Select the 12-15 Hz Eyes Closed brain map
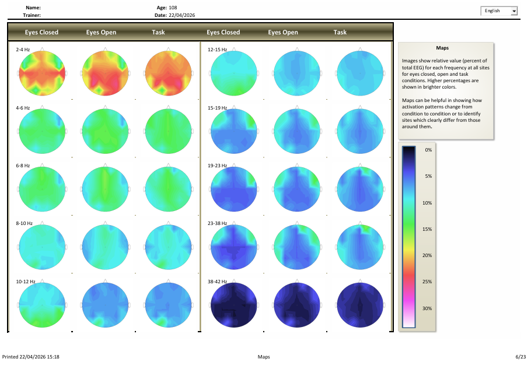This screenshot has height=369, width=531. [233, 73]
